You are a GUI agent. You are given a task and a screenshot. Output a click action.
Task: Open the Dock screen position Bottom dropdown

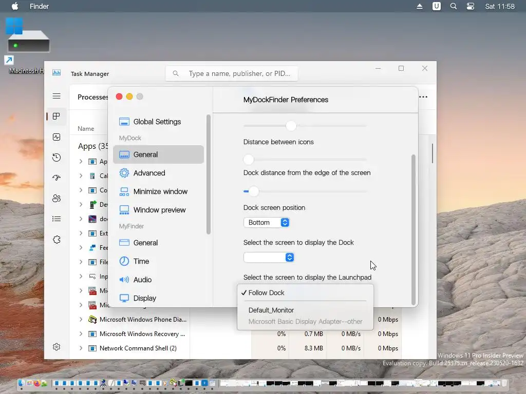tap(267, 223)
